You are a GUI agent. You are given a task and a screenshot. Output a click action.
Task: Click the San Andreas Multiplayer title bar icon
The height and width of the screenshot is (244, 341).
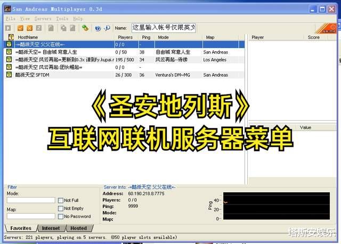coord(7,9)
